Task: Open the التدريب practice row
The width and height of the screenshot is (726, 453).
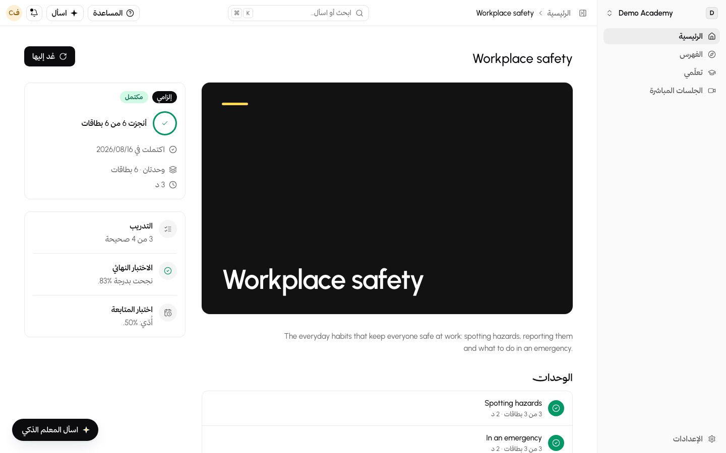Action: (x=105, y=233)
